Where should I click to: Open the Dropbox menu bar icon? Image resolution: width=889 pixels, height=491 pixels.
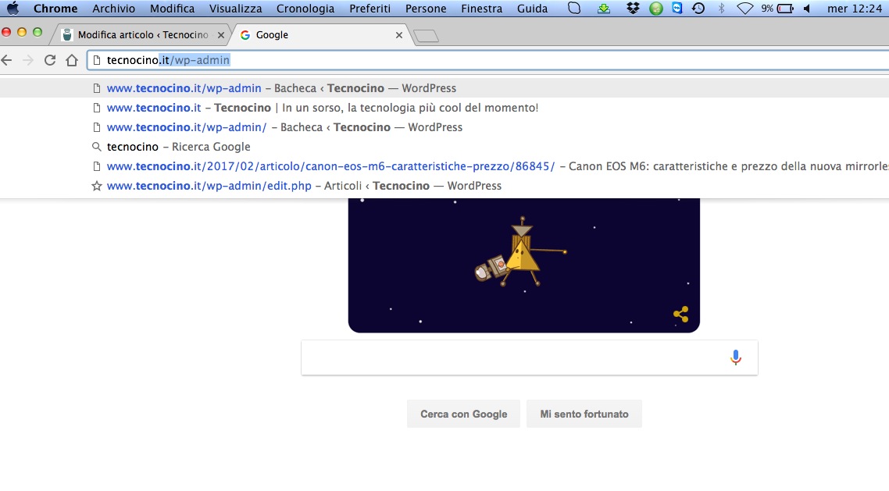point(633,9)
